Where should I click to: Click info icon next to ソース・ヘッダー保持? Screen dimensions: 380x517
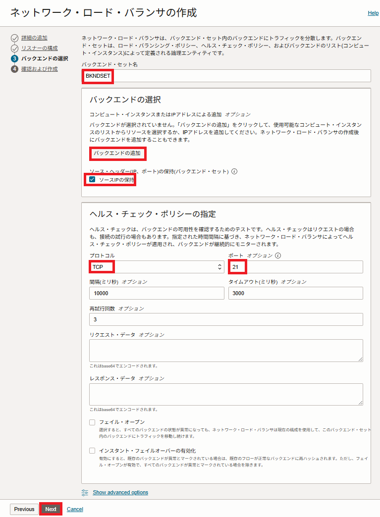coord(234,171)
